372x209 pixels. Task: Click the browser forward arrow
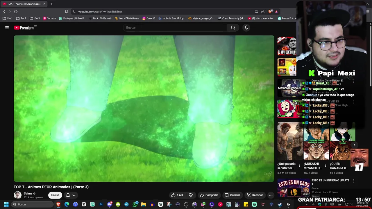tap(10, 12)
